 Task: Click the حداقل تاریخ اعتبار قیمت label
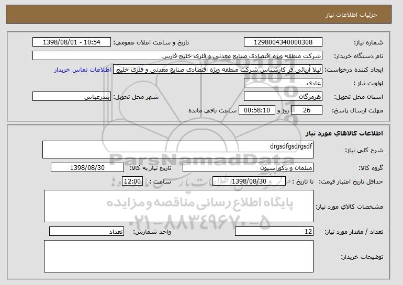[x=351, y=181]
